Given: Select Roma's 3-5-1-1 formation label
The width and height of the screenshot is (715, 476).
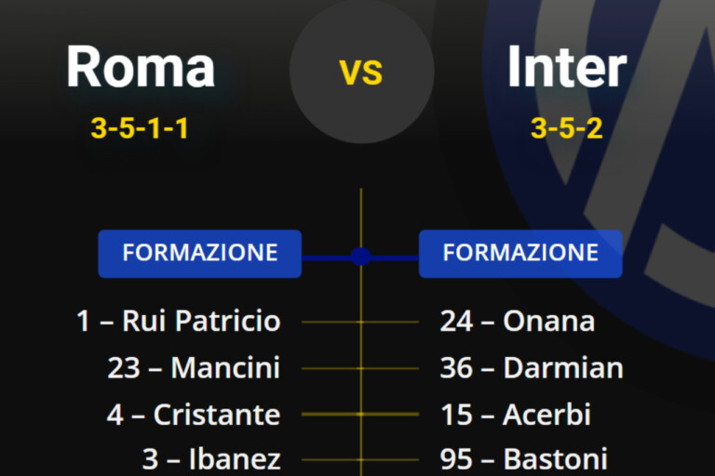Looking at the screenshot, I should (x=140, y=128).
